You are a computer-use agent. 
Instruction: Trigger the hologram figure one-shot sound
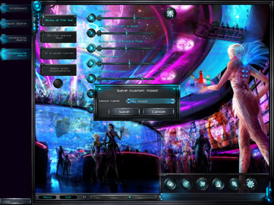[218, 183]
